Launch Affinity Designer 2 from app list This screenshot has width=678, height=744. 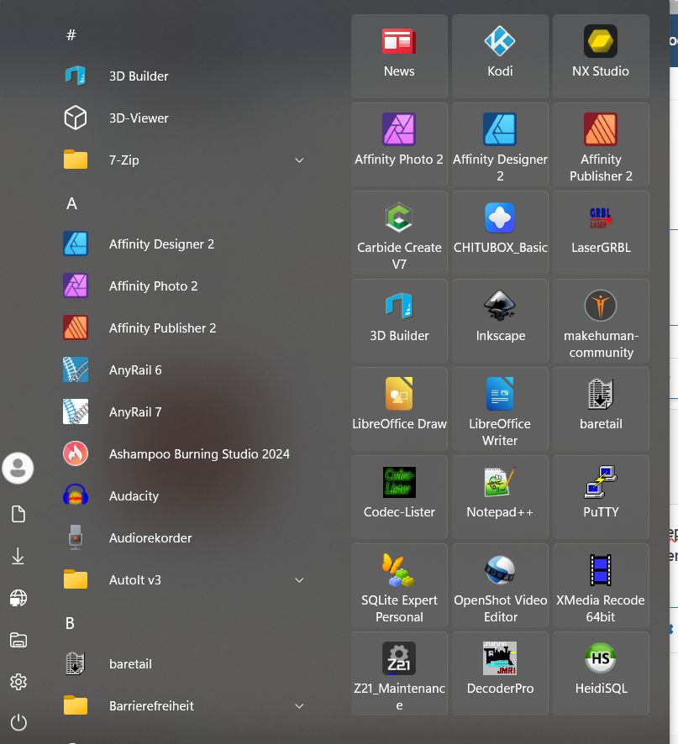pos(185,244)
